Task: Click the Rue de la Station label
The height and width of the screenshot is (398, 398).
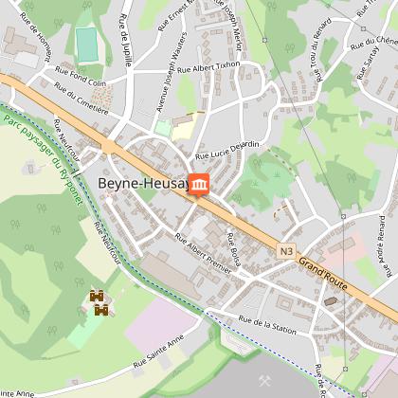Action: [x=267, y=325]
